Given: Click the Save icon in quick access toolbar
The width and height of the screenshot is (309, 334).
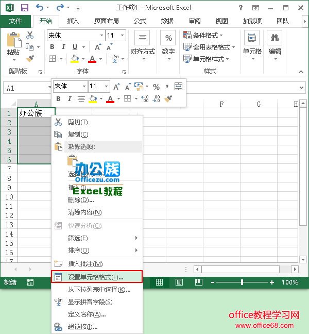Looking at the screenshot, I should pyautogui.click(x=25, y=8).
